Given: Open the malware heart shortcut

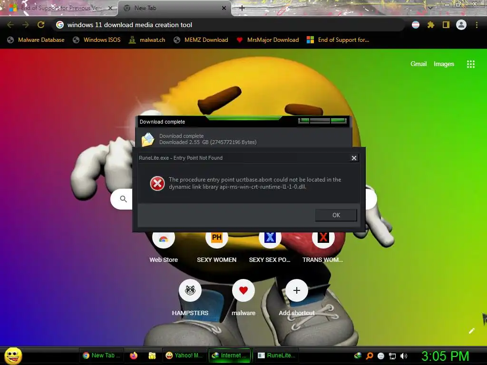Looking at the screenshot, I should [x=243, y=298].
